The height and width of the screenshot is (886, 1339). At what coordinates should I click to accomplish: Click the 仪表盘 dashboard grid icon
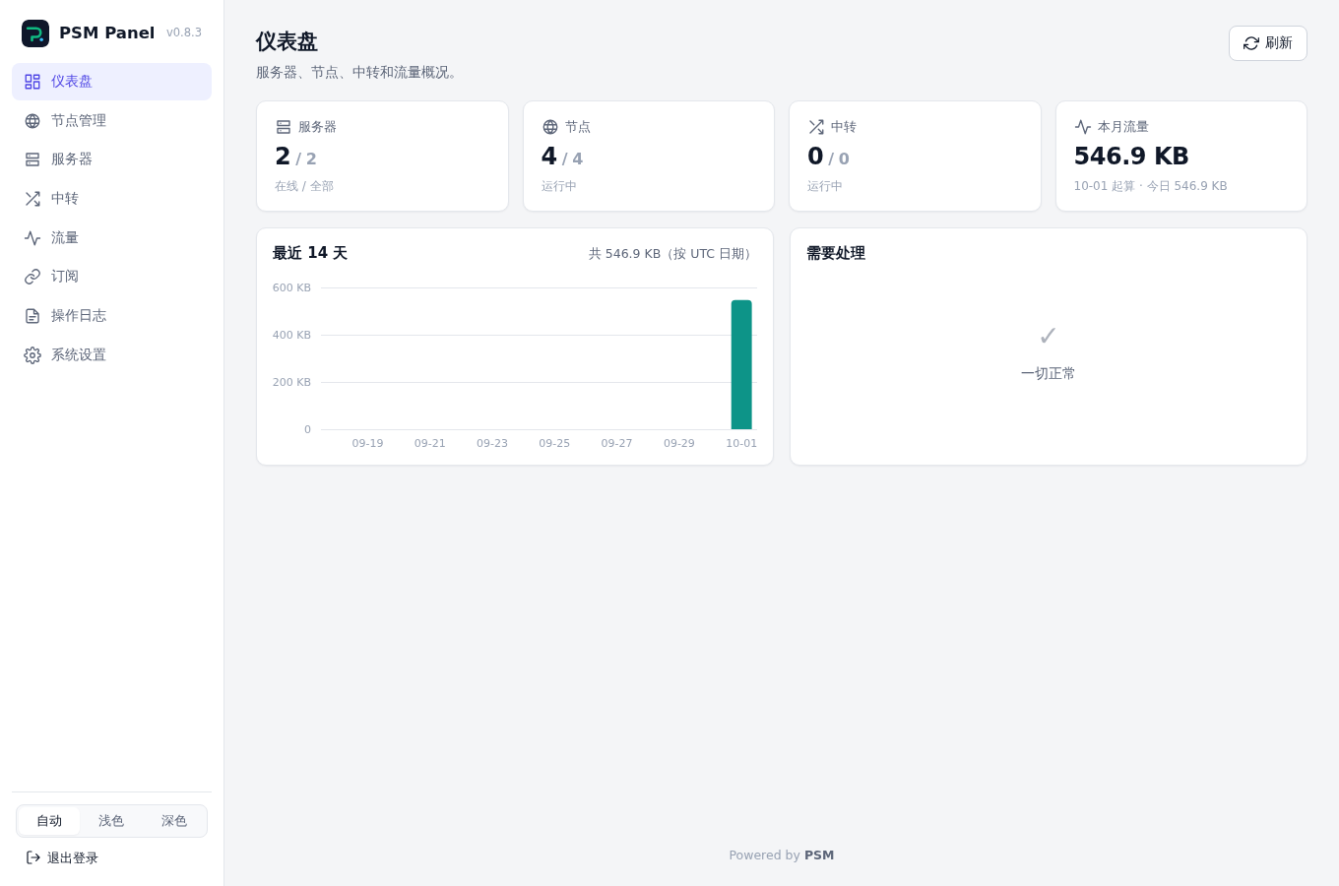[32, 82]
